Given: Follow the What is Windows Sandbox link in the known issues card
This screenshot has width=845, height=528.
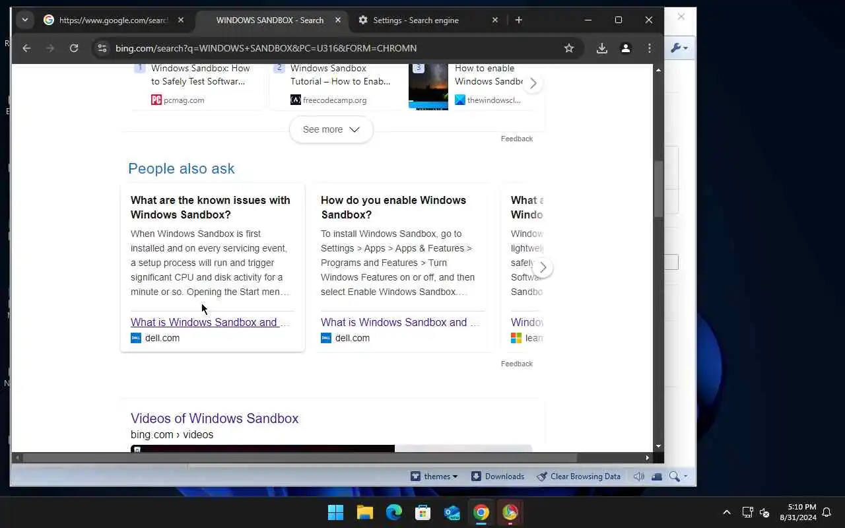Looking at the screenshot, I should (x=210, y=322).
